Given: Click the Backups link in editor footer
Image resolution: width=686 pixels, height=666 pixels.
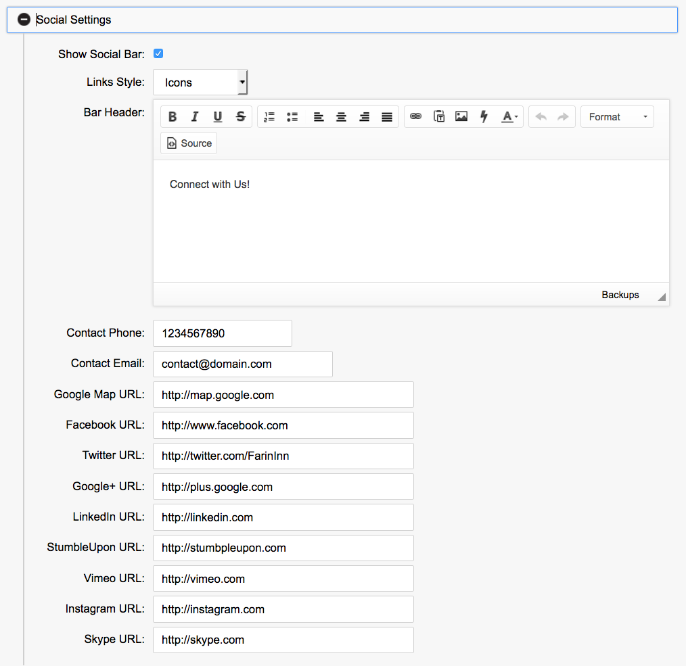Looking at the screenshot, I should [620, 295].
